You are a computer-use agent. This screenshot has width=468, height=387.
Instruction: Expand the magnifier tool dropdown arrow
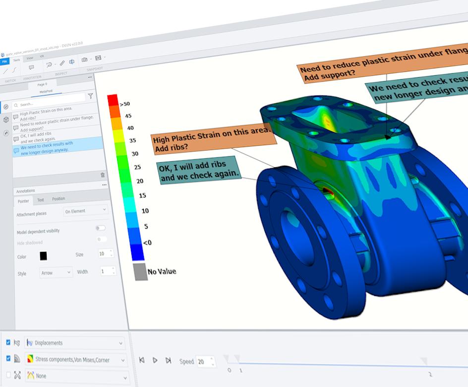[x=55, y=64]
